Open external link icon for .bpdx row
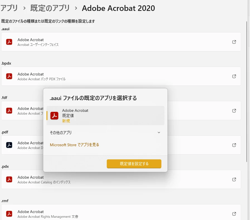 (234, 76)
